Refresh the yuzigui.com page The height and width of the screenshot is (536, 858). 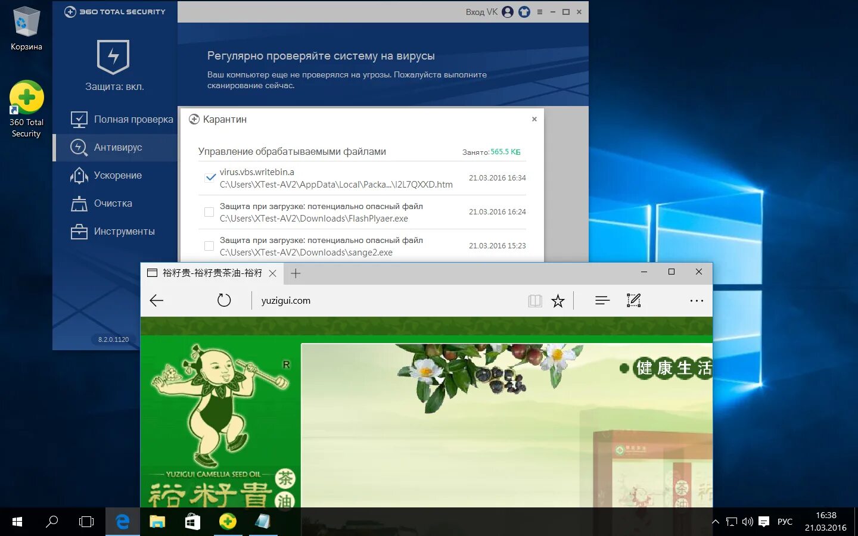[224, 301]
